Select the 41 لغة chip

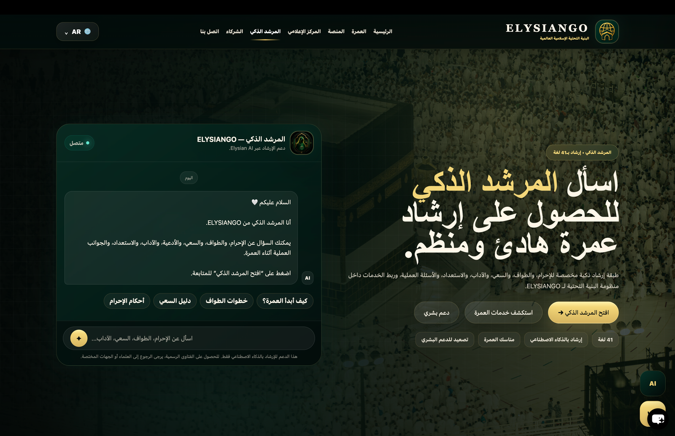click(605, 339)
